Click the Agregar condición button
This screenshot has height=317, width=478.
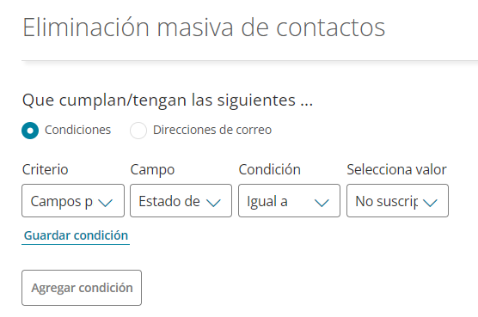(82, 288)
